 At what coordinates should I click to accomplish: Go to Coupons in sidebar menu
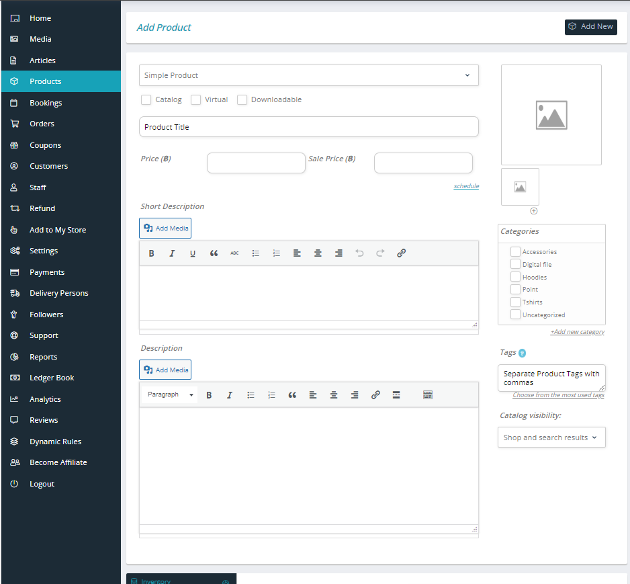tap(45, 145)
